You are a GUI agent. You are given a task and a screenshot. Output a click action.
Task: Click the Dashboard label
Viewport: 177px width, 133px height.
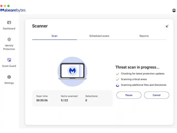coord(9,28)
